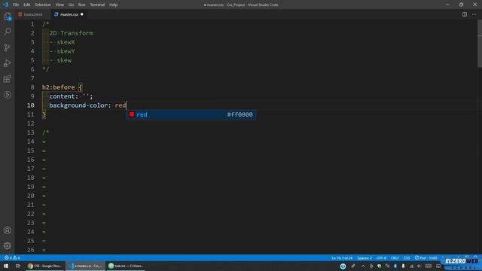Click CSS language mode in status bar
This screenshot has width=482, height=271.
407,257
